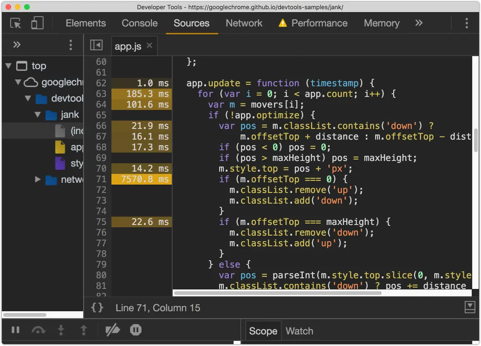Open the purple styles file in tree

click(x=60, y=163)
